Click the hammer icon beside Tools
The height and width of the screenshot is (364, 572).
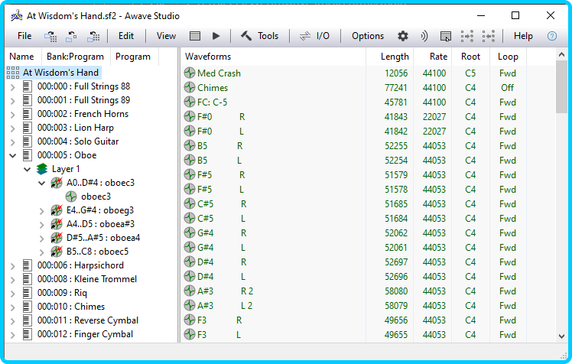246,36
